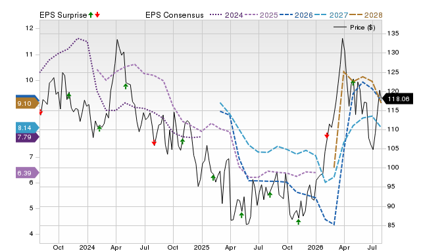Click the 2024 label on the time axis
421x251 pixels.
pyautogui.click(x=87, y=247)
